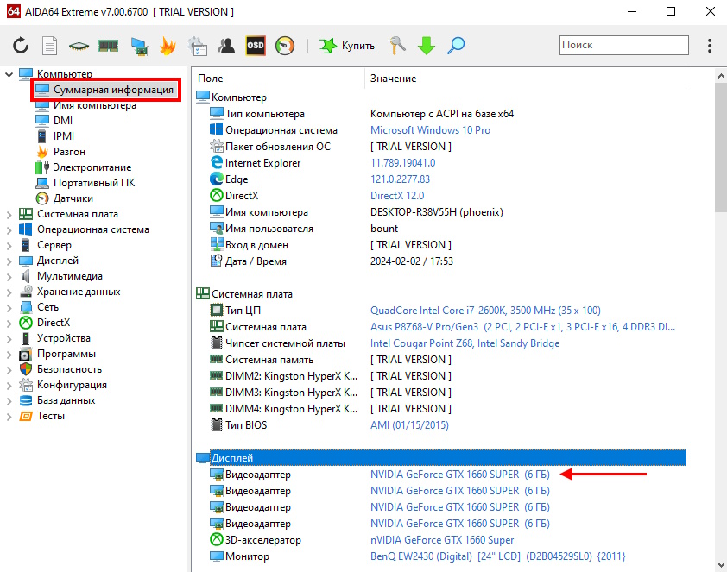This screenshot has height=572, width=727.
Task: Start the system stability test flame icon
Action: [x=168, y=46]
